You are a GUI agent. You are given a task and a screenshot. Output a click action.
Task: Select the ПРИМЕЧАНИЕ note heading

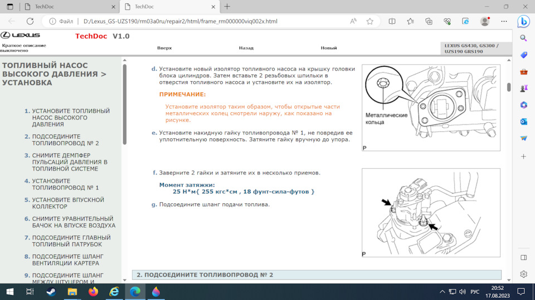click(x=183, y=94)
